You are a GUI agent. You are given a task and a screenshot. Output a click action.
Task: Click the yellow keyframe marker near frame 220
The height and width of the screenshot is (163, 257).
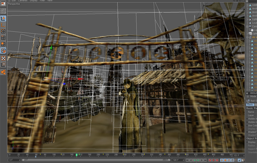103,154
